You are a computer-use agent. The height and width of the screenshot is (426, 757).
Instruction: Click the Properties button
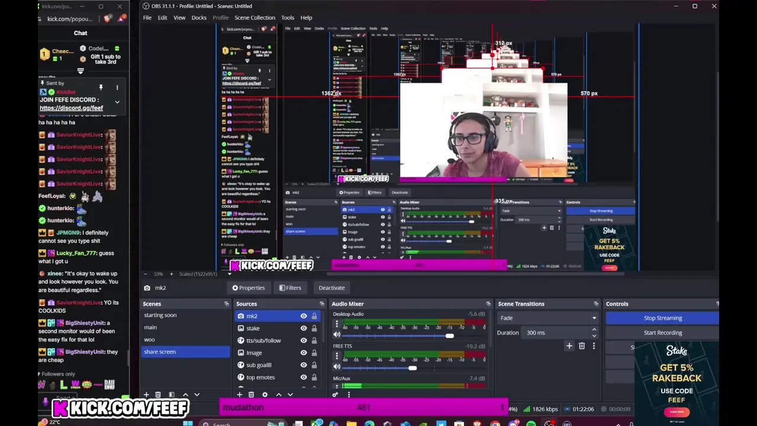[248, 288]
